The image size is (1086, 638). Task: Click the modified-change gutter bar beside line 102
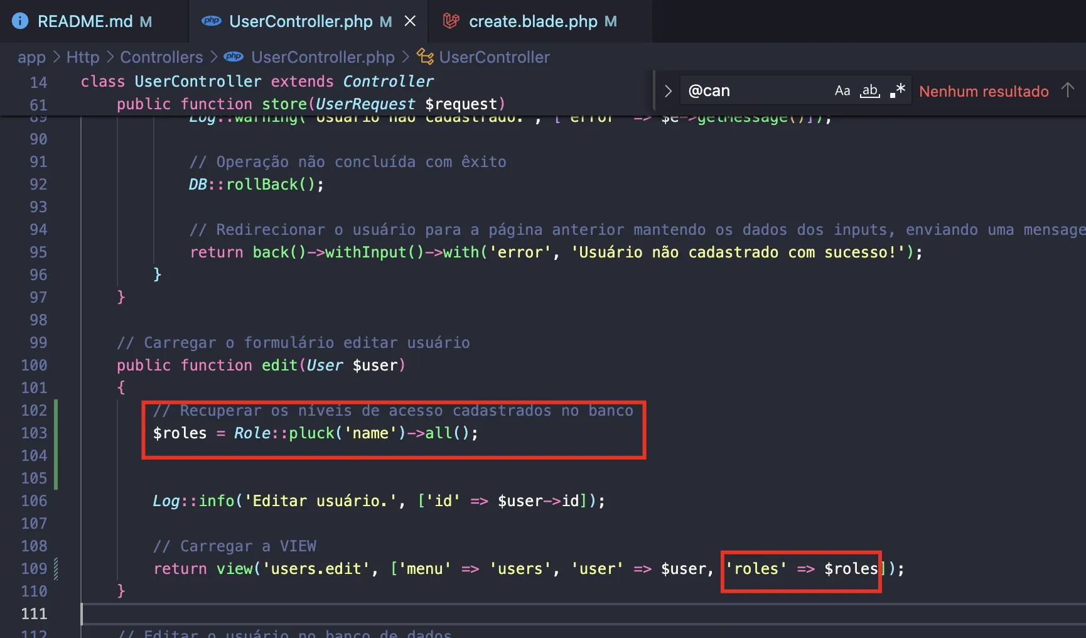tap(55, 410)
